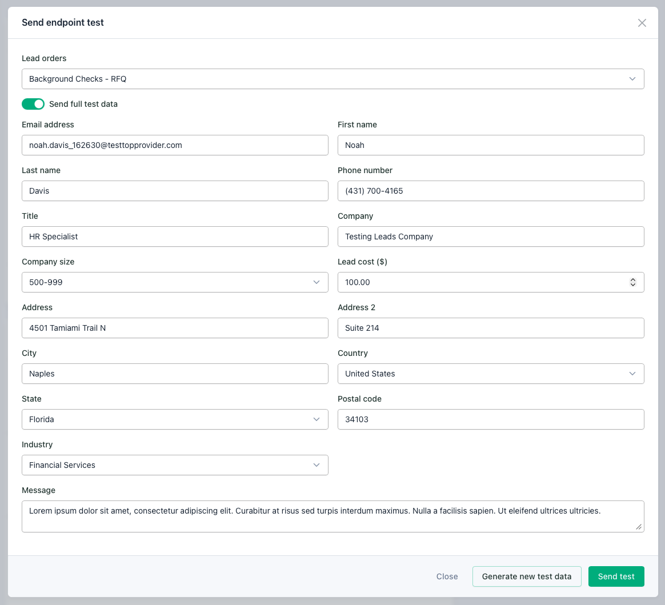Click the Lead orders chevron icon

click(x=632, y=79)
